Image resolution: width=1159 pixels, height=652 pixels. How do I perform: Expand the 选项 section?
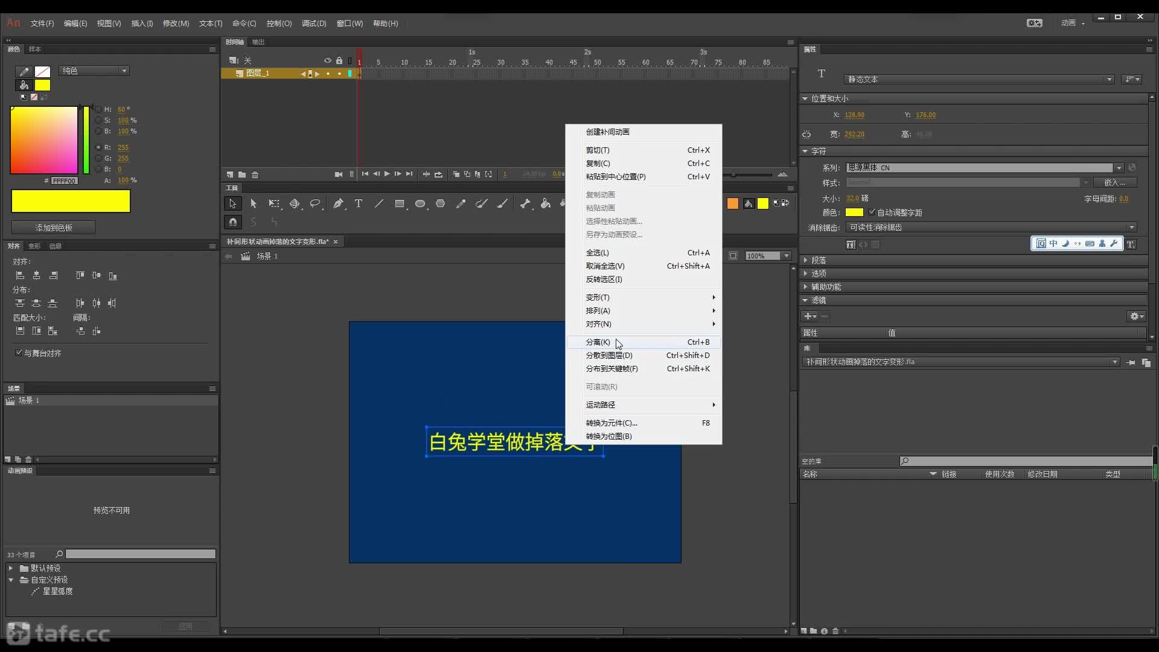click(805, 273)
